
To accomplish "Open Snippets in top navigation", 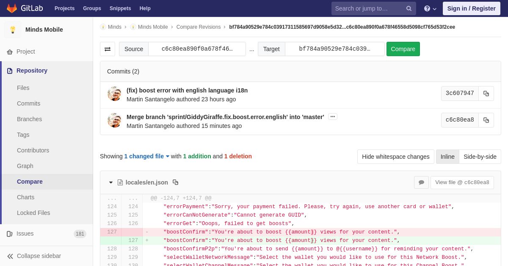I will (120, 8).
